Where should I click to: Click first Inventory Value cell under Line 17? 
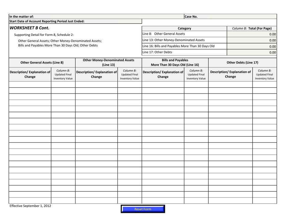pyautogui.click(x=264, y=85)
